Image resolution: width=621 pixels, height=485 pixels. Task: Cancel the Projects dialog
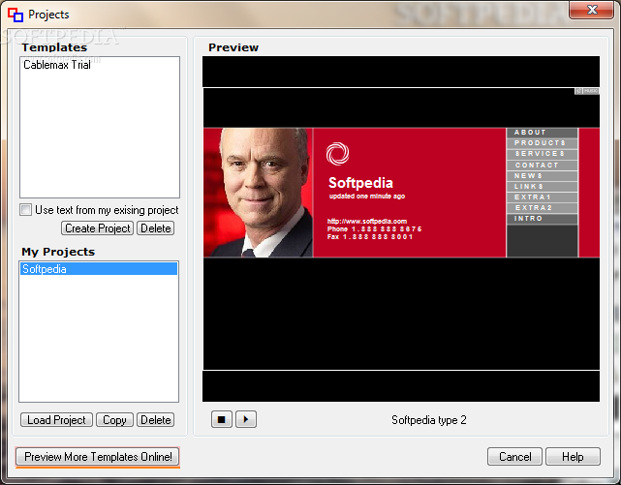tap(514, 457)
